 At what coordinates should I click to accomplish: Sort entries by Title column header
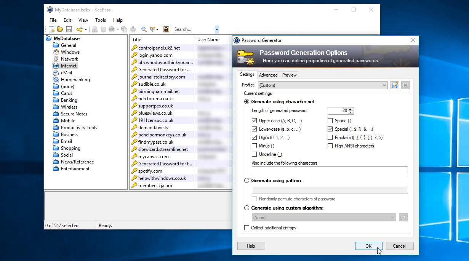tap(162, 40)
